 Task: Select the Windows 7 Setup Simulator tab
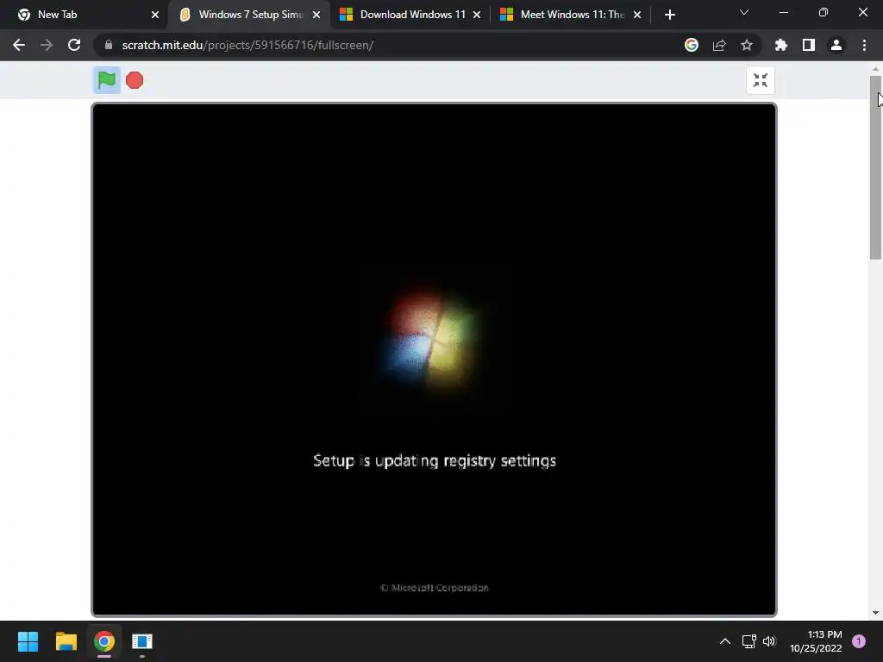pos(249,15)
